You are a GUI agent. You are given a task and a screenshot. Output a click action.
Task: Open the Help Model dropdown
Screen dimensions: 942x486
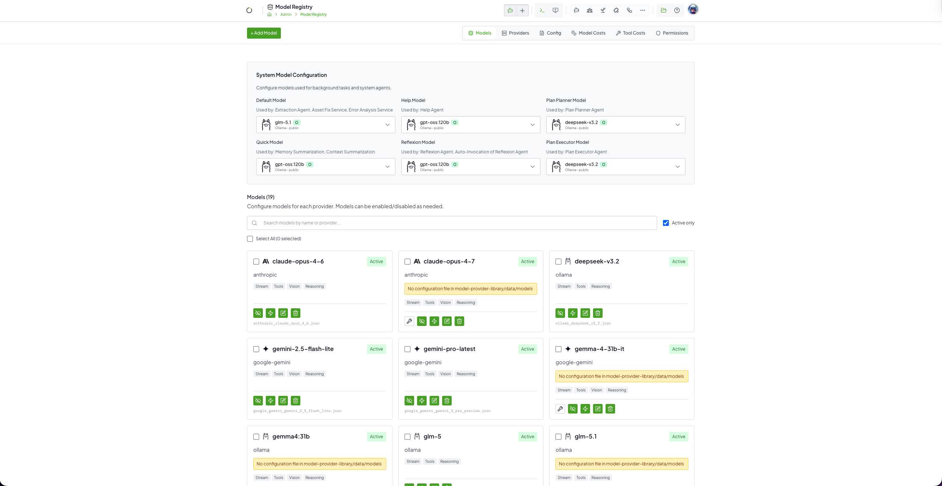[471, 125]
